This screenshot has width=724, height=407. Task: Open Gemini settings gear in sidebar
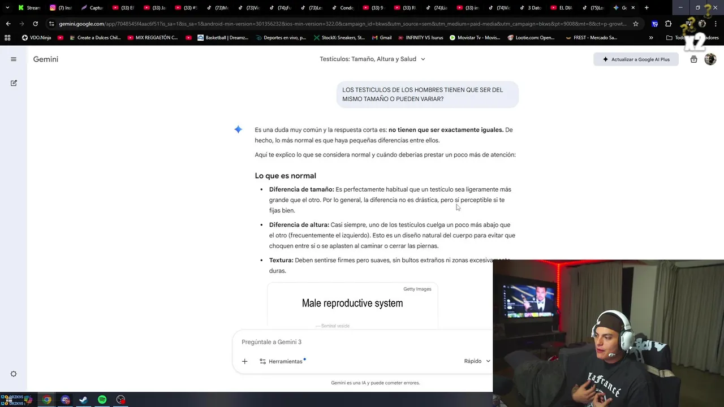coord(14,374)
